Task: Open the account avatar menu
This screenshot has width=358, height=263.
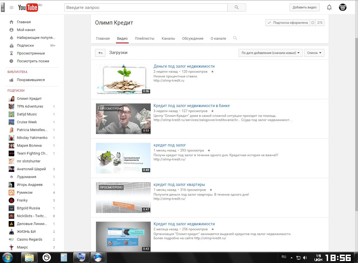Action: click(343, 8)
